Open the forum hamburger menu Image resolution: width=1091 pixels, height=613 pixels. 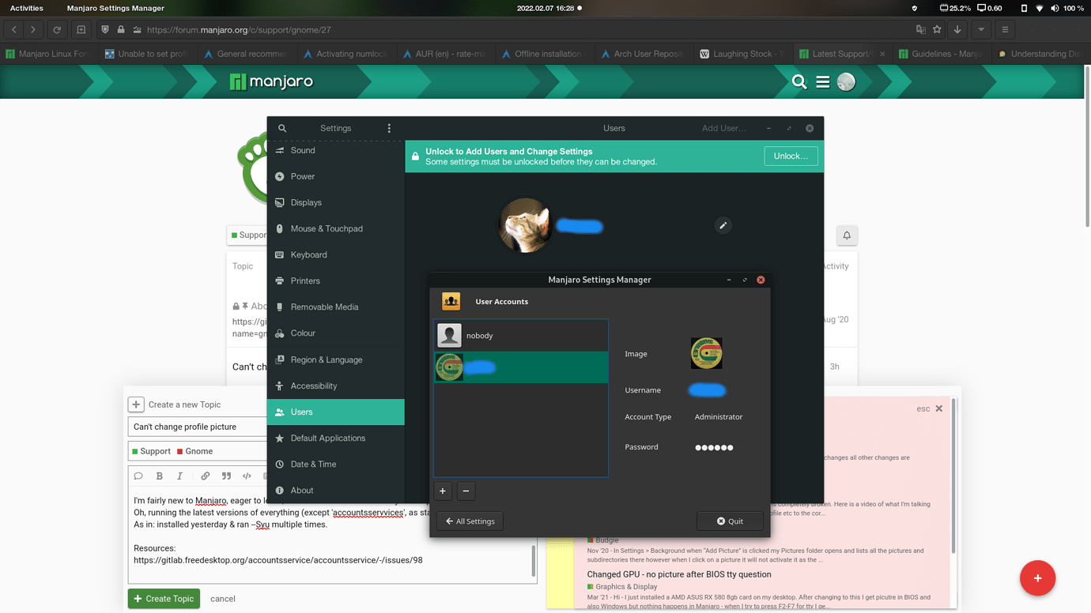pyautogui.click(x=823, y=81)
